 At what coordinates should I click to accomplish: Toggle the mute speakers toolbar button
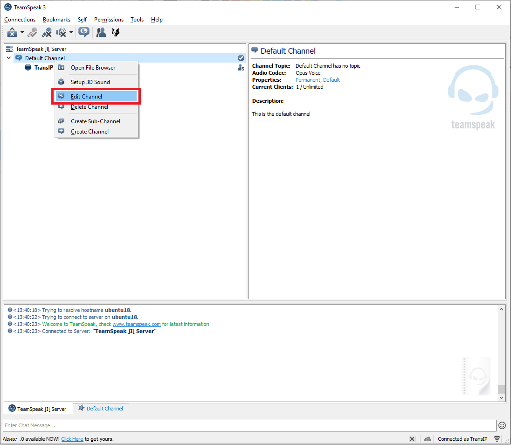pos(61,32)
